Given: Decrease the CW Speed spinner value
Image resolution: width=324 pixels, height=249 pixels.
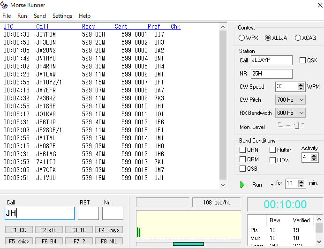Looking at the screenshot, I should point(301,89).
